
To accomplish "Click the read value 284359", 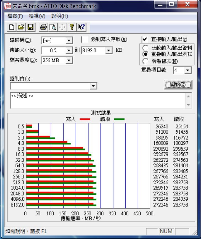I will click(181, 199).
